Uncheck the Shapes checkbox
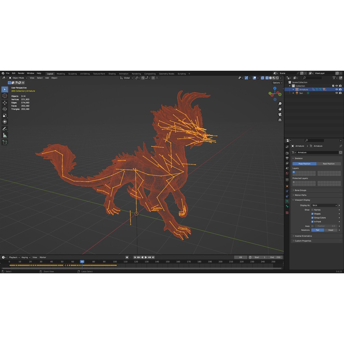The width and height of the screenshot is (344, 344). [312, 214]
